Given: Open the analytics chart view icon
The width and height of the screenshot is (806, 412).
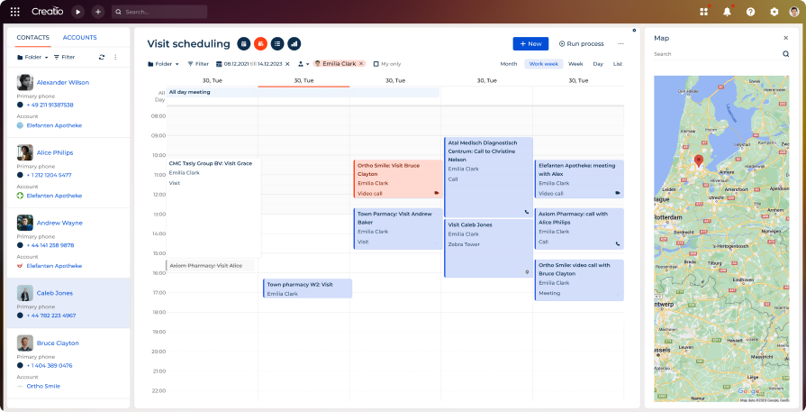Looking at the screenshot, I should coord(294,43).
